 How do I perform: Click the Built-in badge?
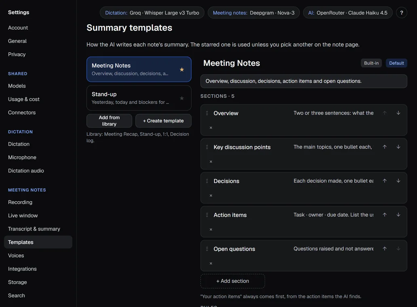[371, 63]
